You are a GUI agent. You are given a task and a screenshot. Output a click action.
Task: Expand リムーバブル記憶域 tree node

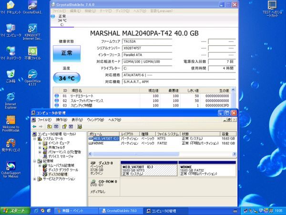coord(40,165)
